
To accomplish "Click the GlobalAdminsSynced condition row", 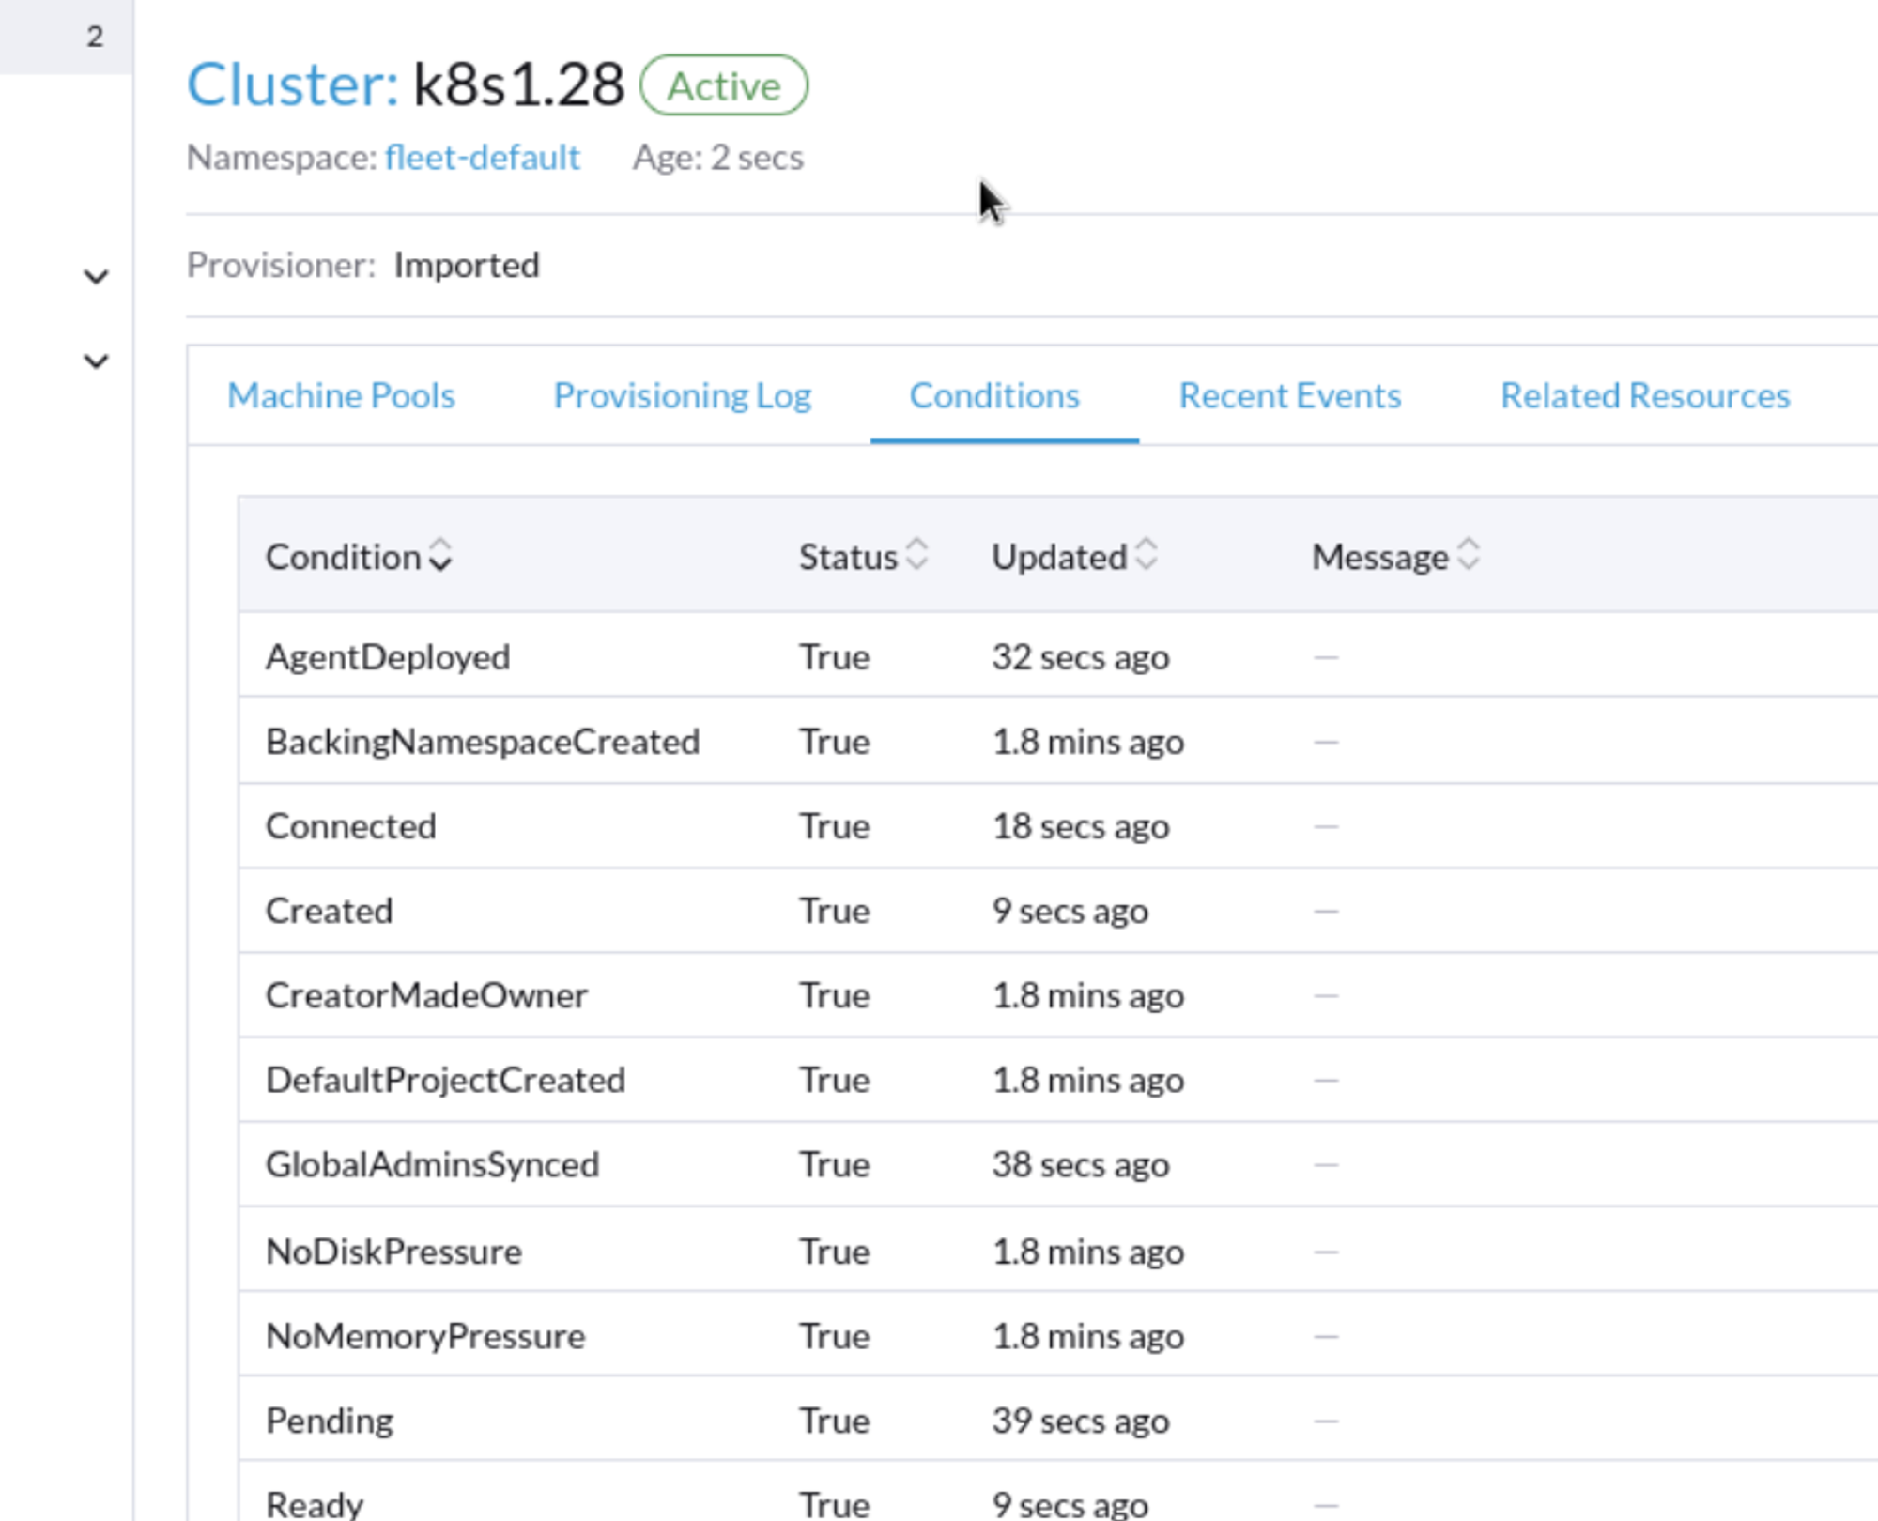I will [x=432, y=1164].
